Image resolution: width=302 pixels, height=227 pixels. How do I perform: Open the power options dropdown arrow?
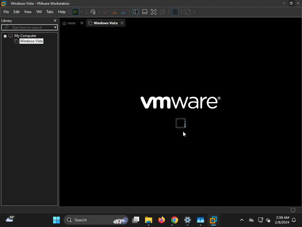pyautogui.click(x=82, y=12)
